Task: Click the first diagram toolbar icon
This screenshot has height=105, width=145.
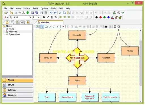Action: 37,27
